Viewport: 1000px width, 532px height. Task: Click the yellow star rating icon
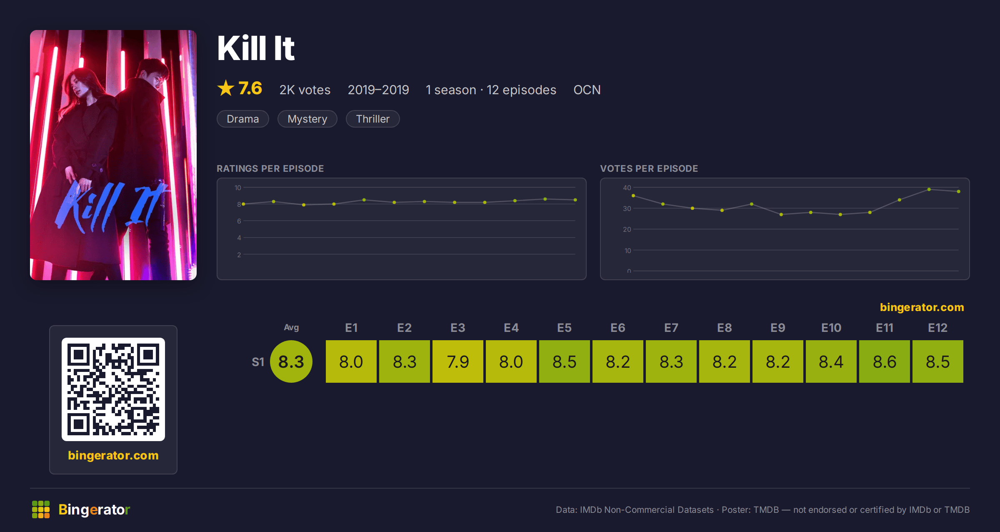pyautogui.click(x=226, y=88)
